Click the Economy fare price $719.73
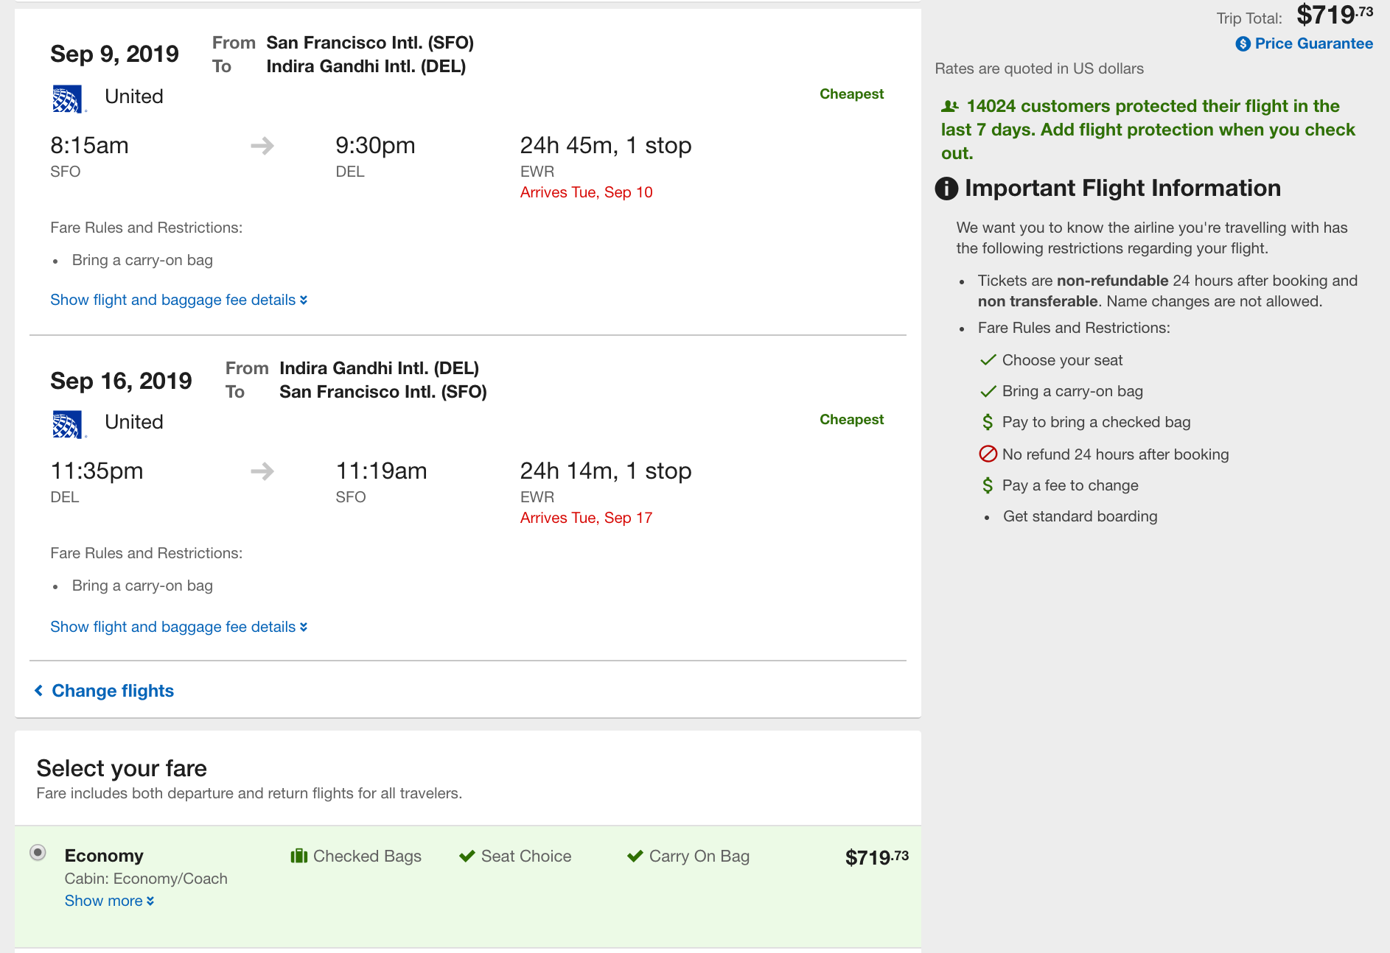Image resolution: width=1390 pixels, height=953 pixels. tap(876, 857)
